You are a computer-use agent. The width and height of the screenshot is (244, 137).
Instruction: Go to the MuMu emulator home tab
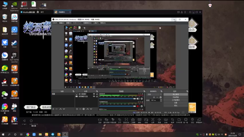(40, 12)
